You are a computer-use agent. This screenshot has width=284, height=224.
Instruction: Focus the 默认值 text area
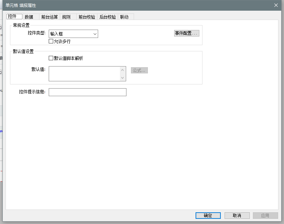pyautogui.click(x=84, y=74)
